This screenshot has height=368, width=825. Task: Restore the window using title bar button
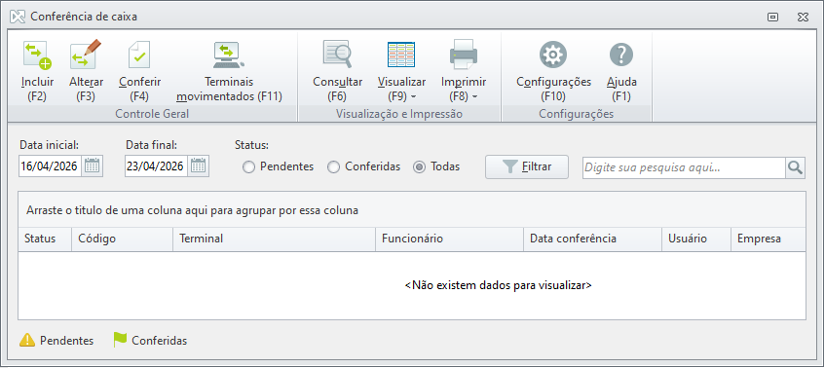(x=772, y=17)
